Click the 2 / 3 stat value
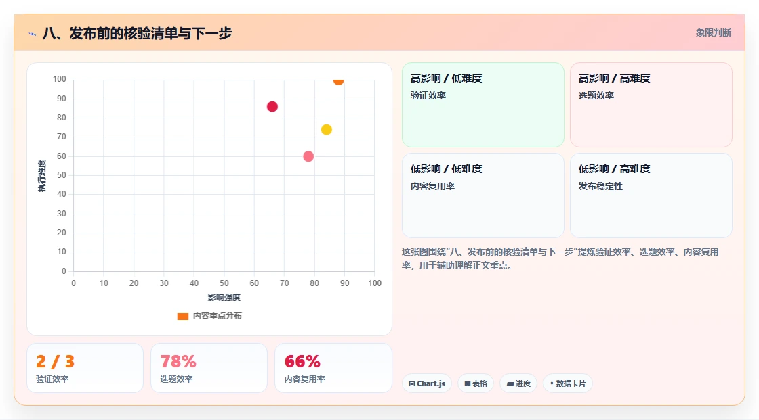This screenshot has height=420, width=759. (x=55, y=361)
